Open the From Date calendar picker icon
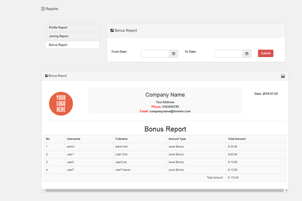Image resolution: width=302 pixels, height=201 pixels. click(173, 53)
